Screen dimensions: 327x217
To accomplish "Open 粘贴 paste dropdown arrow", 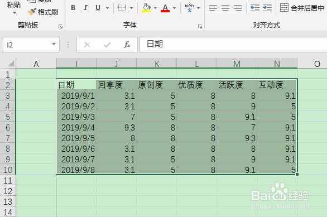I will 15,13.
